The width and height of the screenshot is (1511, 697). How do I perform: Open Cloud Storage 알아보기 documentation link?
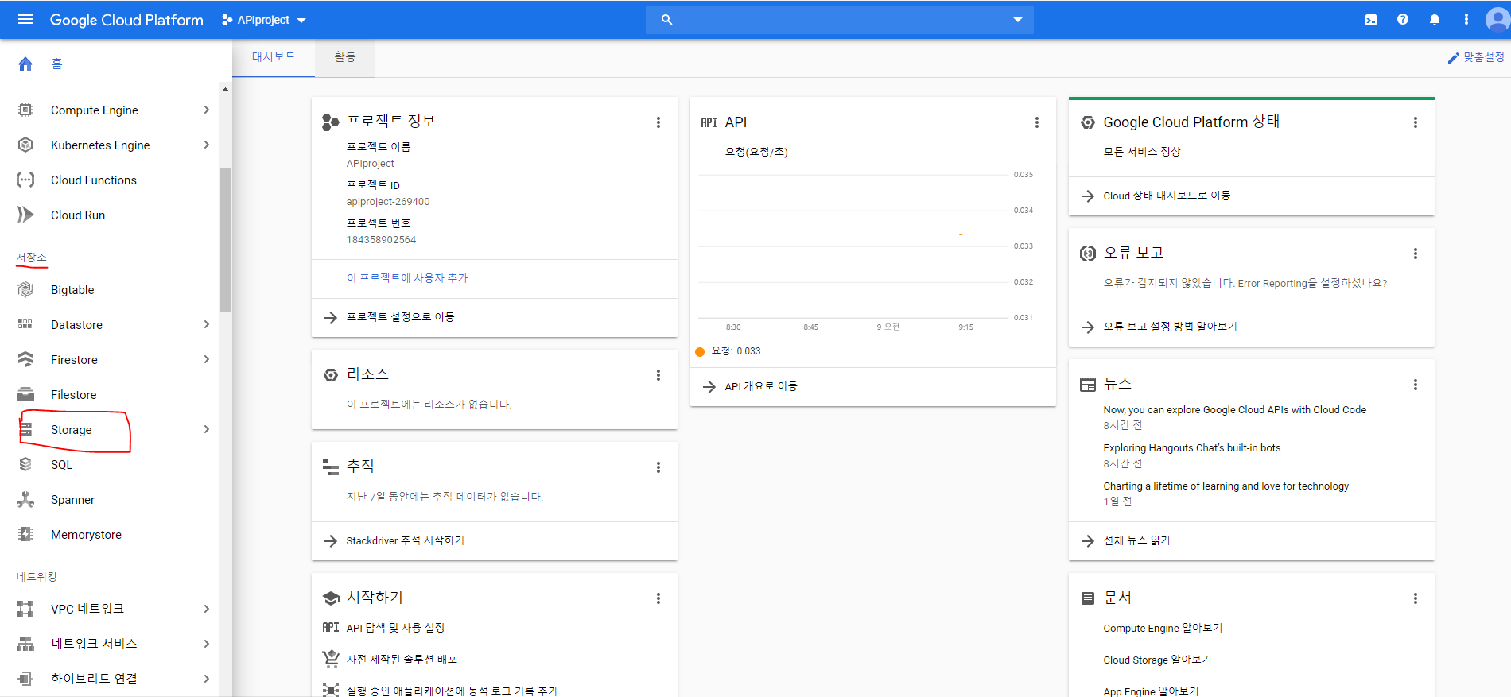click(1157, 660)
